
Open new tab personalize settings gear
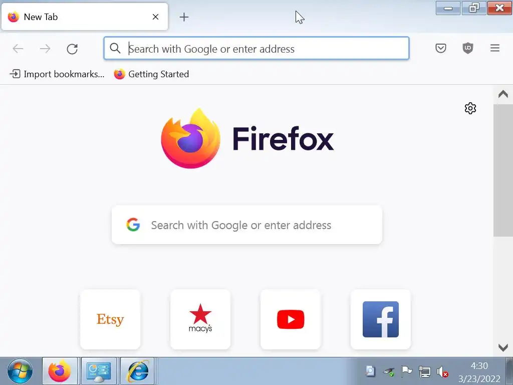coord(470,108)
